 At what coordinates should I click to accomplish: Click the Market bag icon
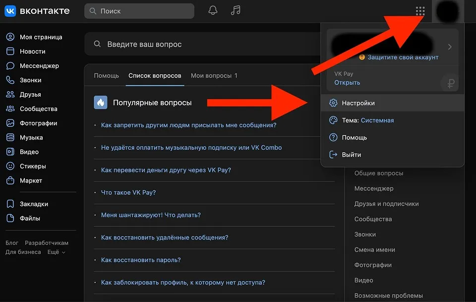coord(10,181)
